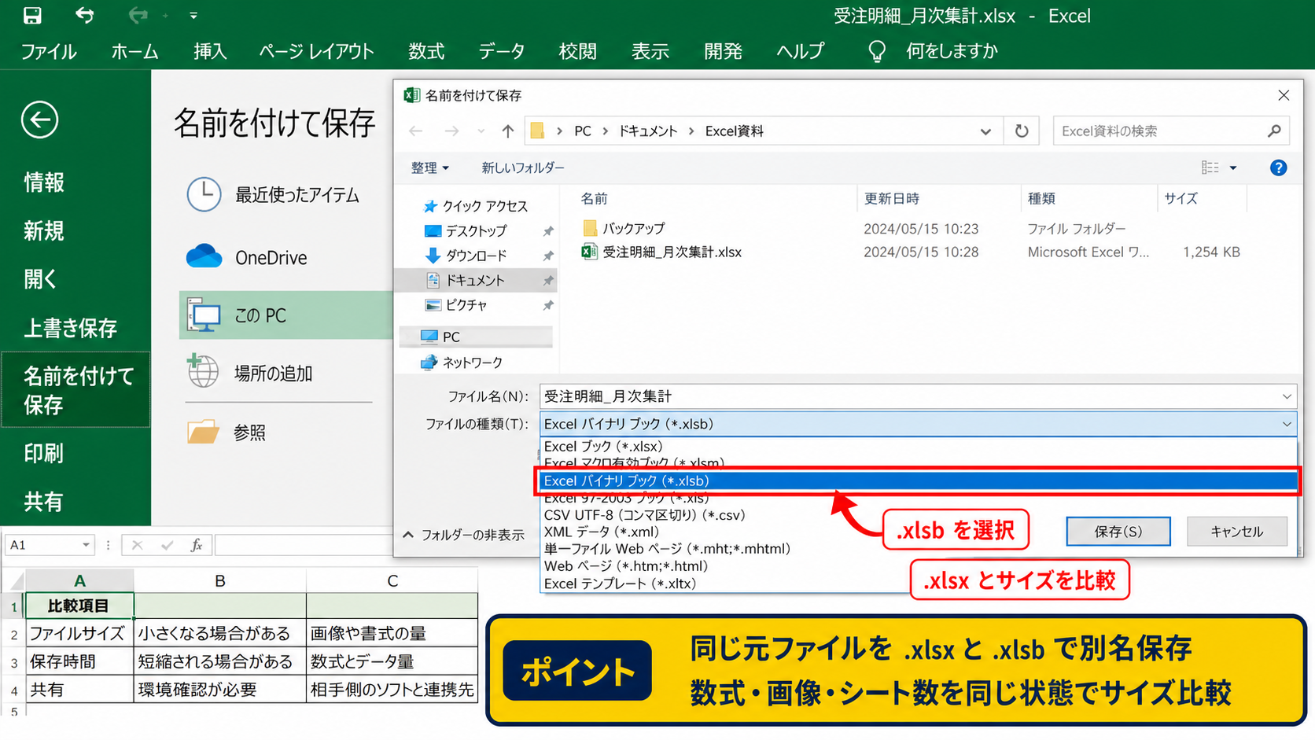Choose 最近使ったアイテム clock icon

tap(204, 194)
